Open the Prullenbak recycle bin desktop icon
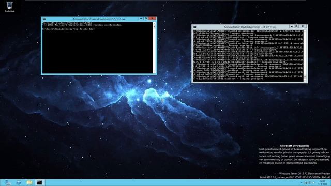The image size is (331, 186). tap(9, 7)
